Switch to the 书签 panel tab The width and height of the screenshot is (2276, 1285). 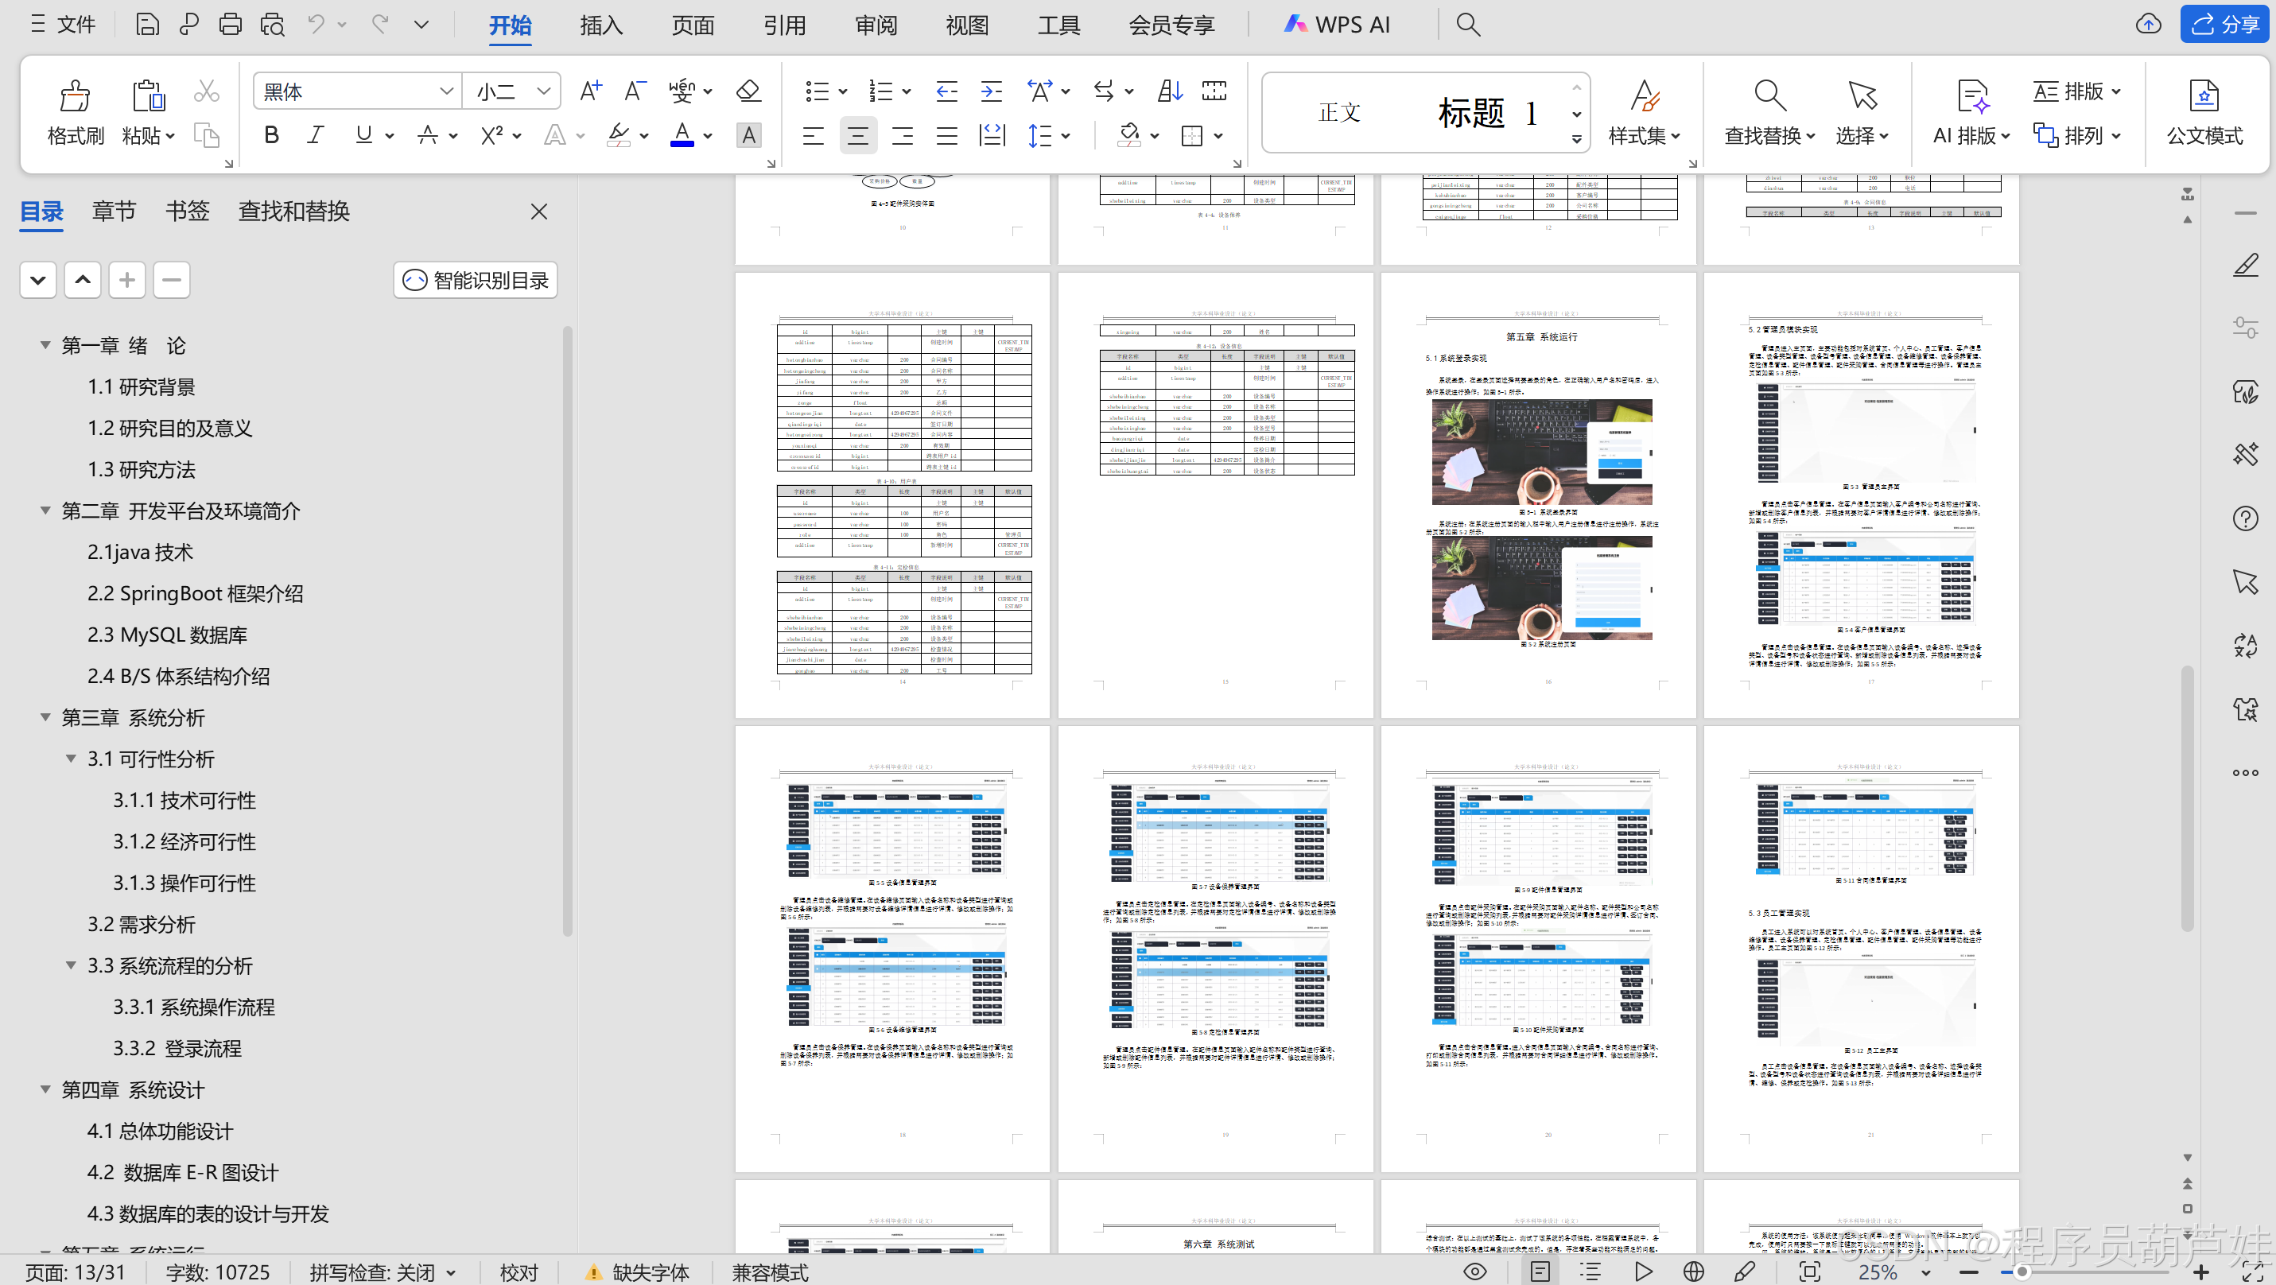click(x=188, y=211)
